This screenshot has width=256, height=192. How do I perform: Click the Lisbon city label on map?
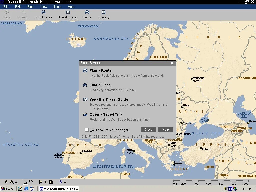58,154
